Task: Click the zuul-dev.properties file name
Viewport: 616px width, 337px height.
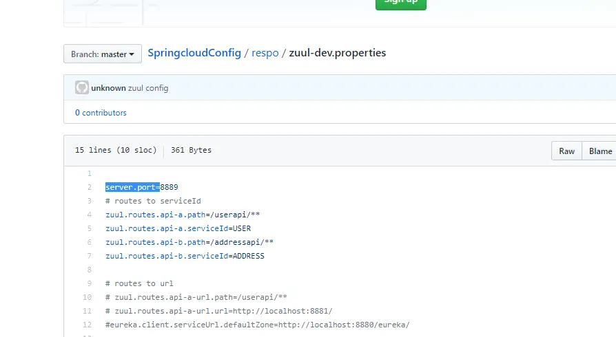Action: [338, 53]
